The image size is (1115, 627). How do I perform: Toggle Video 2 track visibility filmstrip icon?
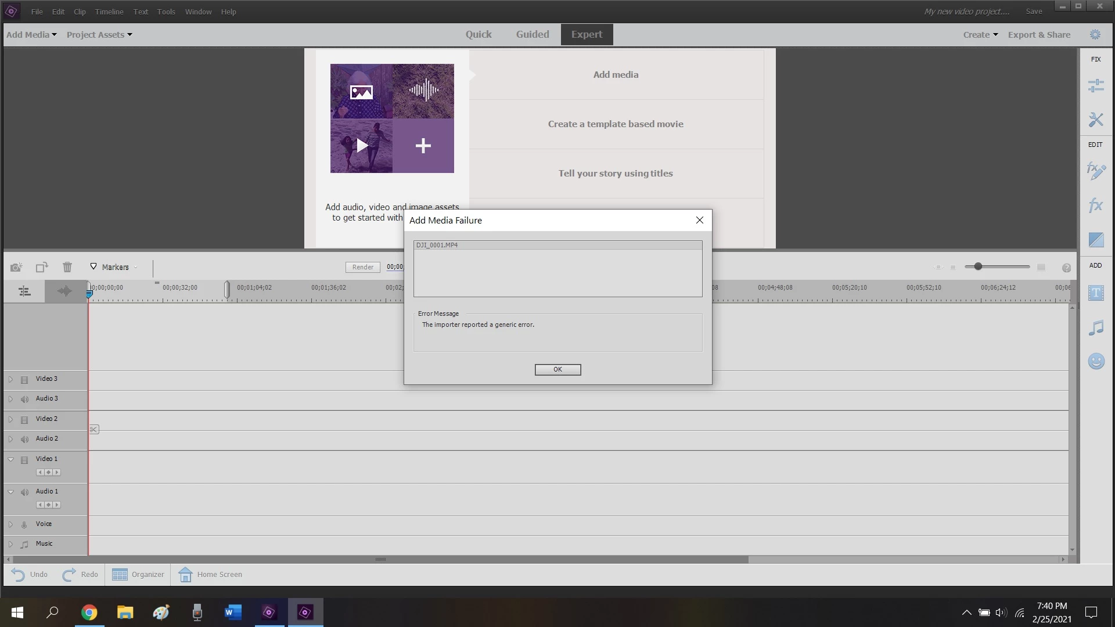24,420
